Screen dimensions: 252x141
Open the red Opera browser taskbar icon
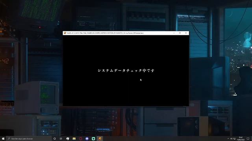coord(80,139)
